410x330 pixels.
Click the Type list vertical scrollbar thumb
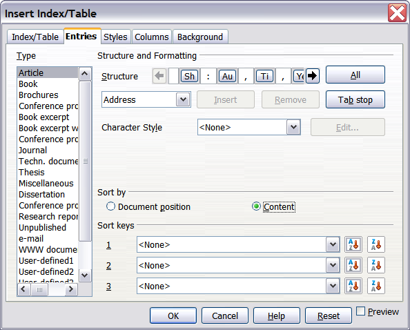85,161
